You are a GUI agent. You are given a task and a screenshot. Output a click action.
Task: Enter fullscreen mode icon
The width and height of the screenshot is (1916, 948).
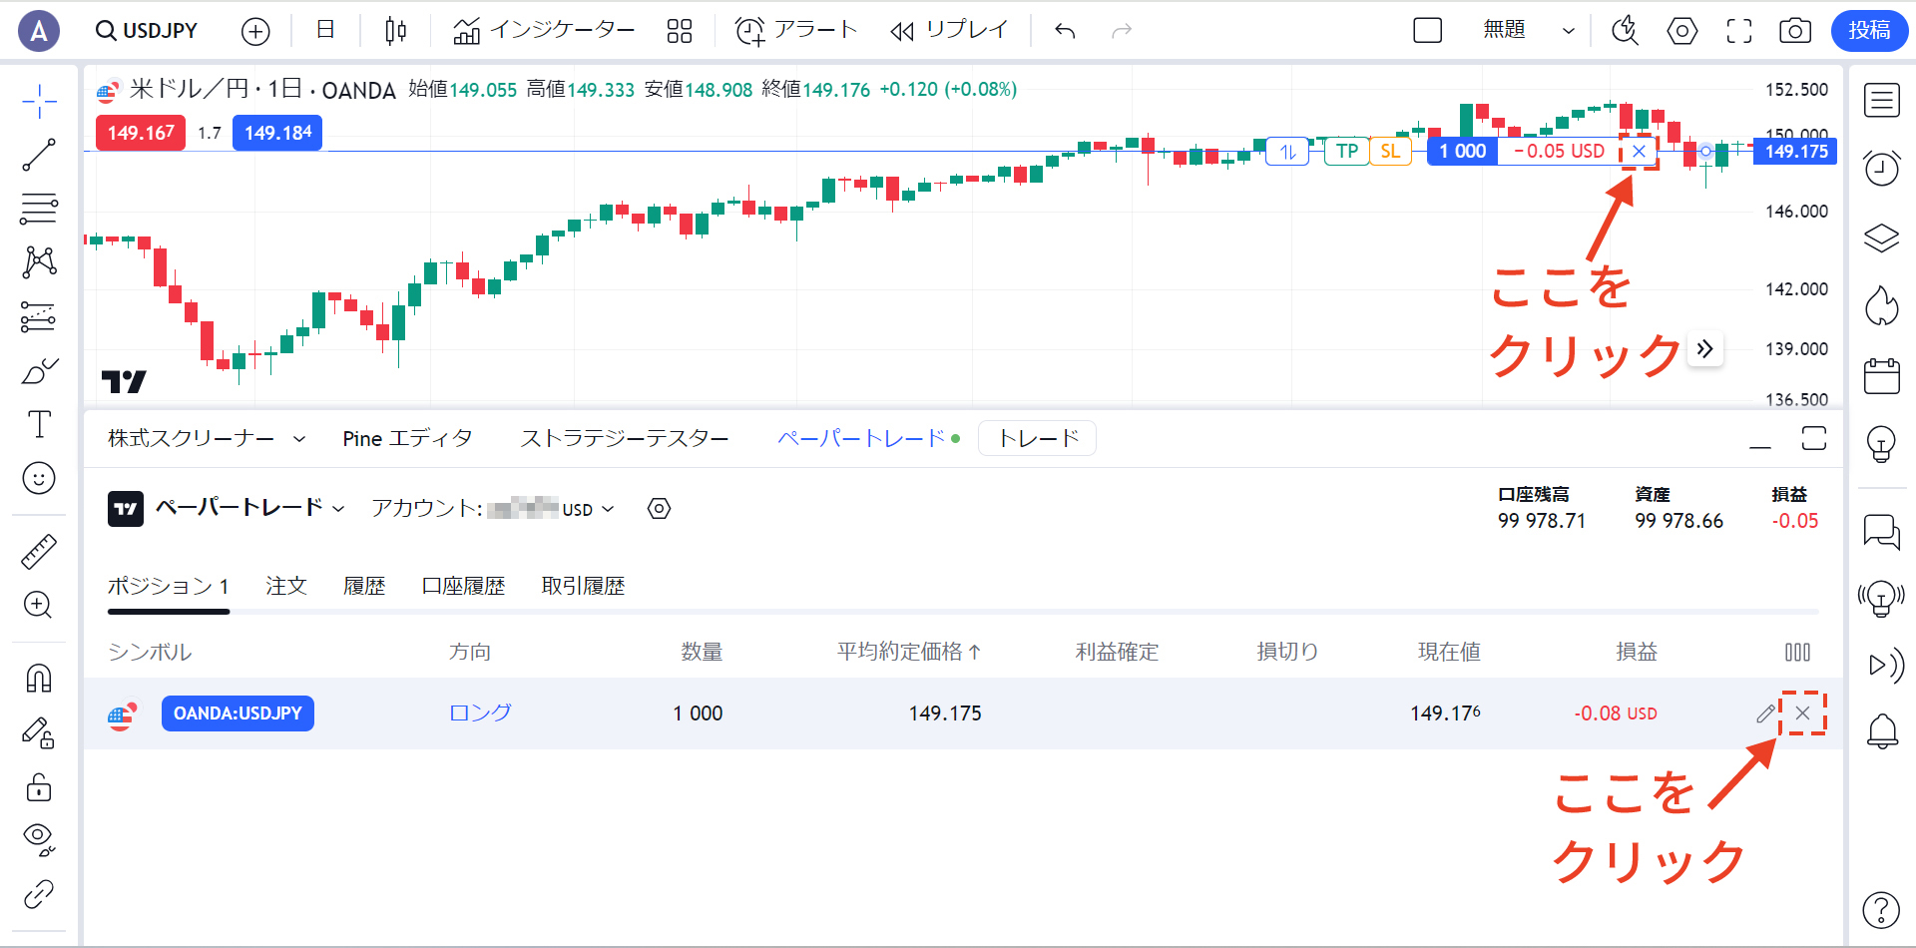coord(1739,31)
